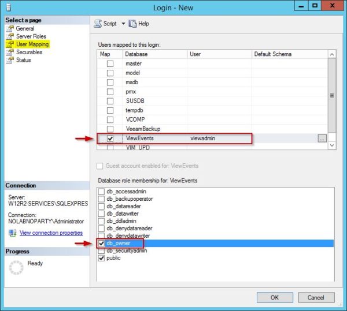Click the Help toolbar icon
347x311 pixels.
[x=132, y=24]
